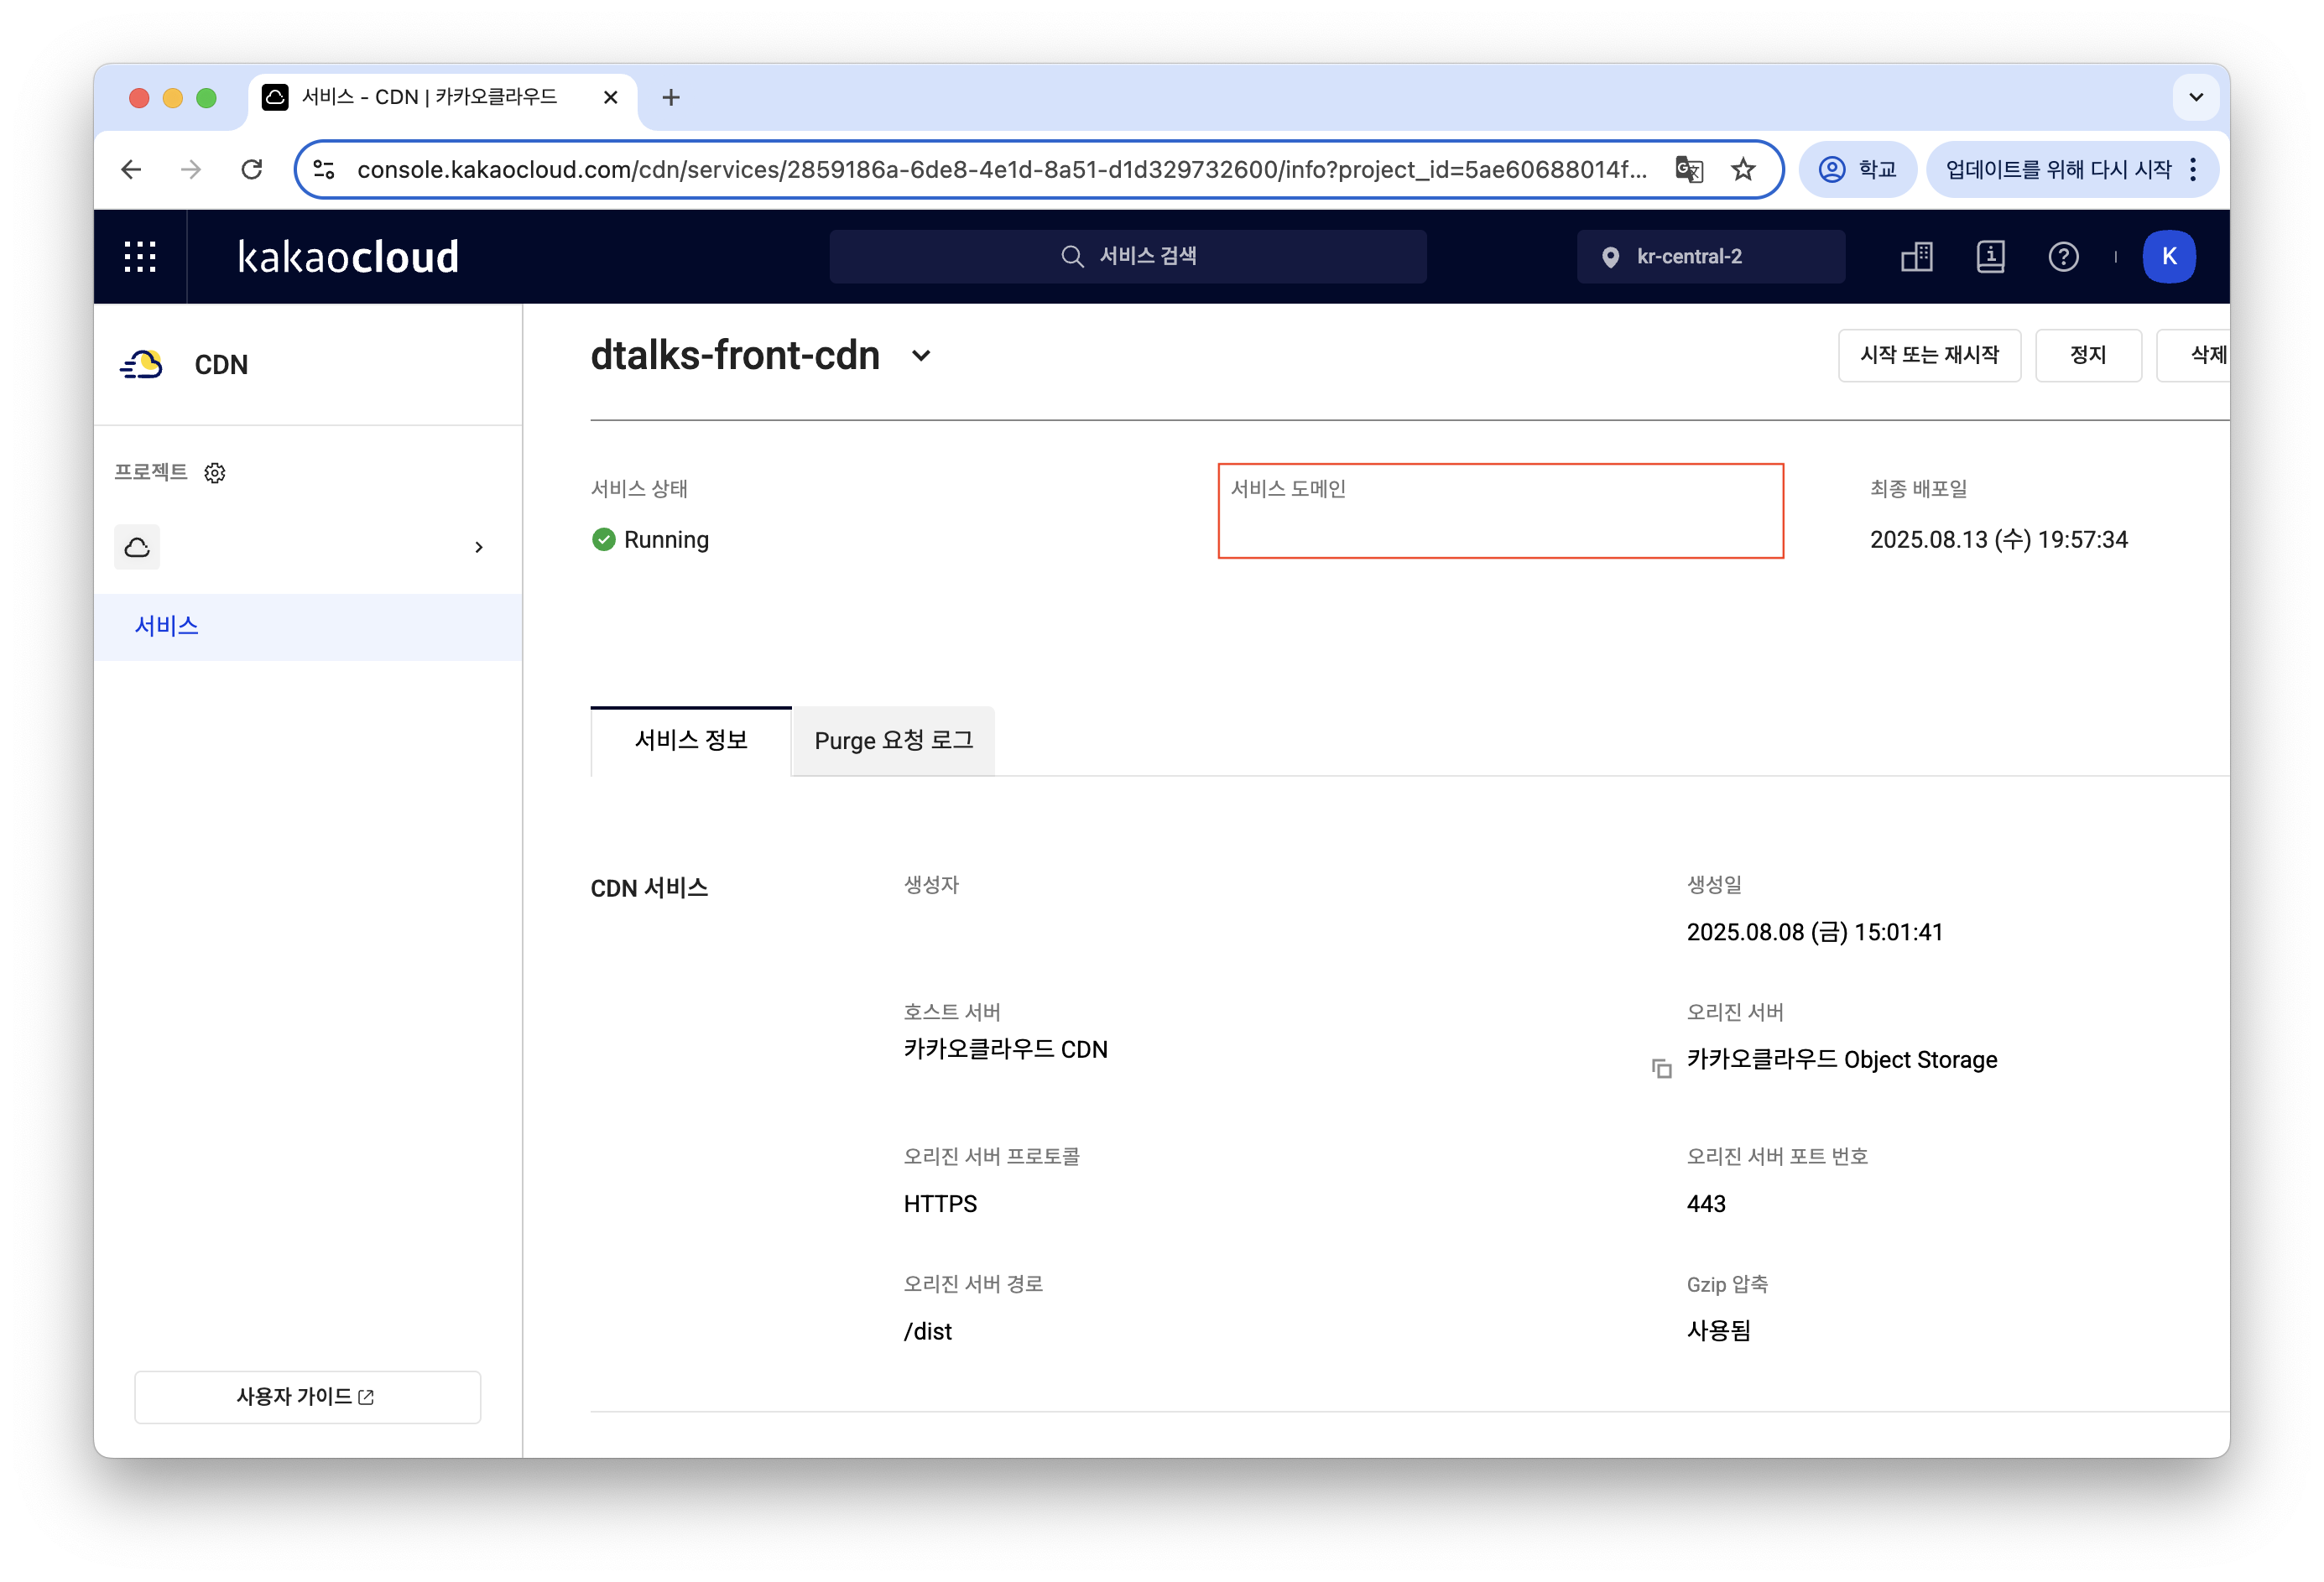Screen dimensions: 2324x1582
Task: Click the 정지 button
Action: tap(2088, 355)
